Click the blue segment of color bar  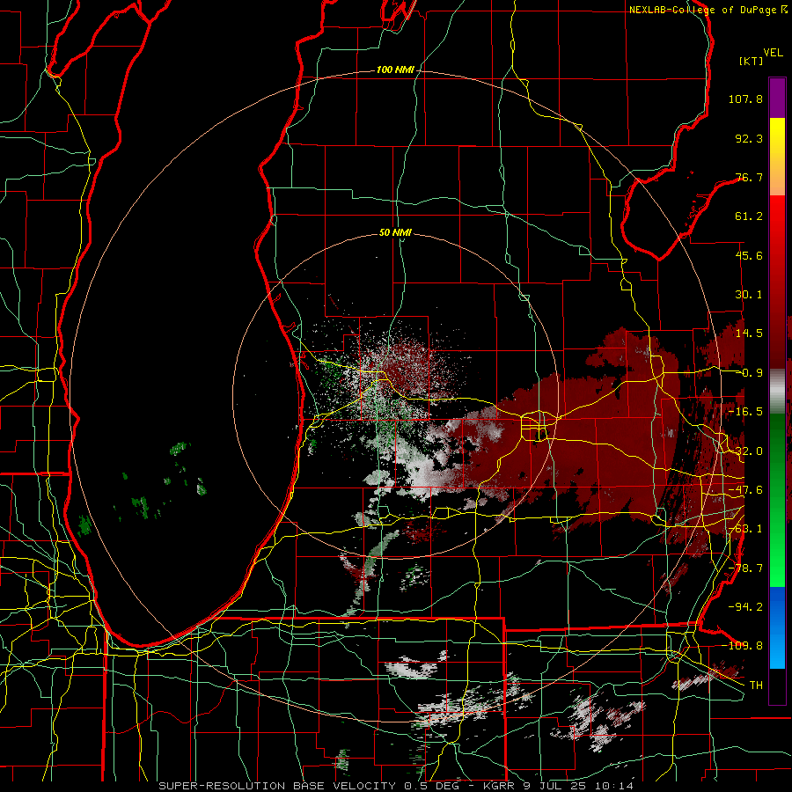777,627
